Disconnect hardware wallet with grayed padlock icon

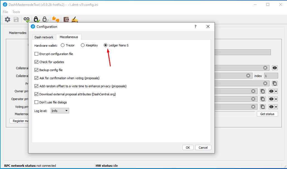pyautogui.click(x=45, y=19)
